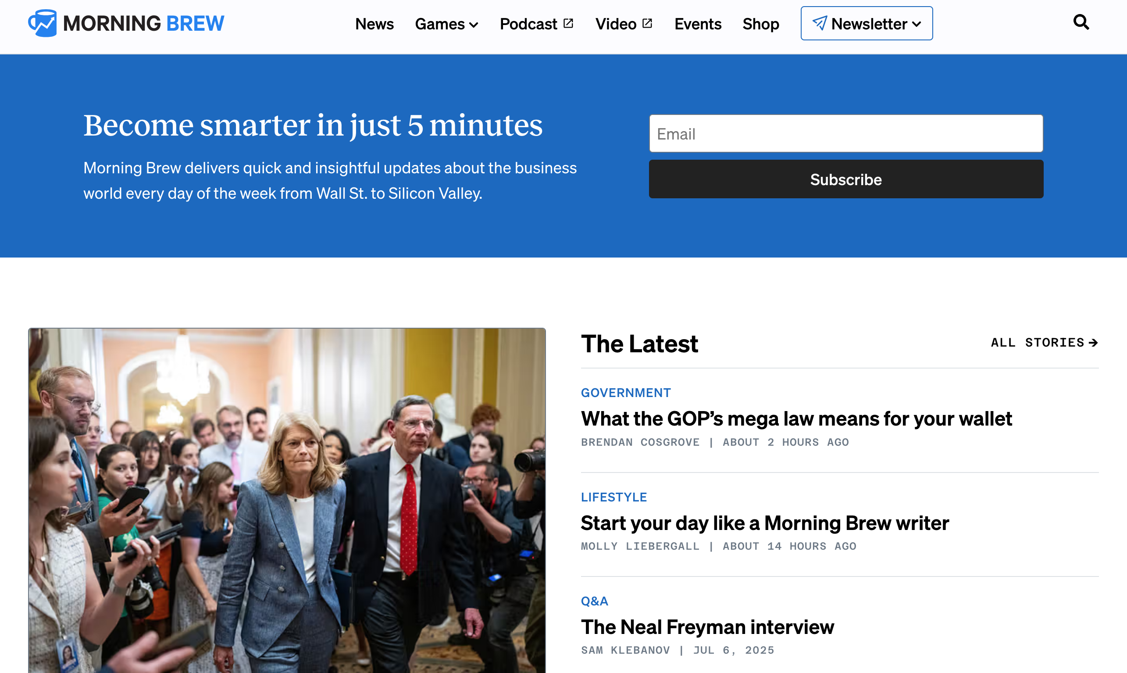Viewport: 1127px width, 673px height.
Task: Focus the Email input field
Action: pos(845,134)
